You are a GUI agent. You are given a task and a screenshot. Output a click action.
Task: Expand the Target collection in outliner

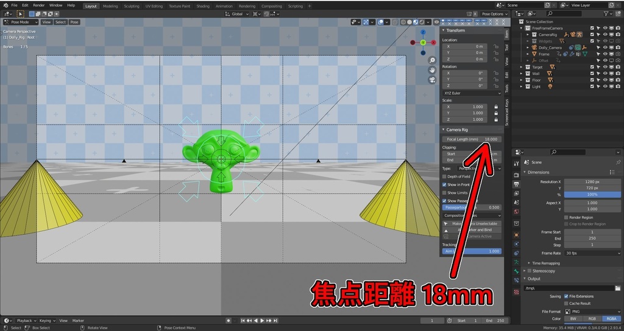(x=522, y=67)
